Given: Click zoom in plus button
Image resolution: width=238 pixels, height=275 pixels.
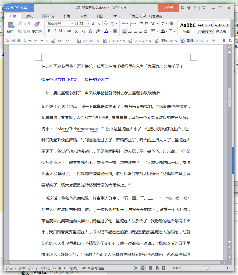Looking at the screenshot, I should pyautogui.click(x=228, y=268).
